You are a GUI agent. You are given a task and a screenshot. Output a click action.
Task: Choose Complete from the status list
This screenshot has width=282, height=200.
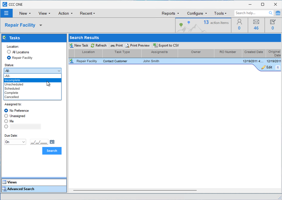click(32, 93)
